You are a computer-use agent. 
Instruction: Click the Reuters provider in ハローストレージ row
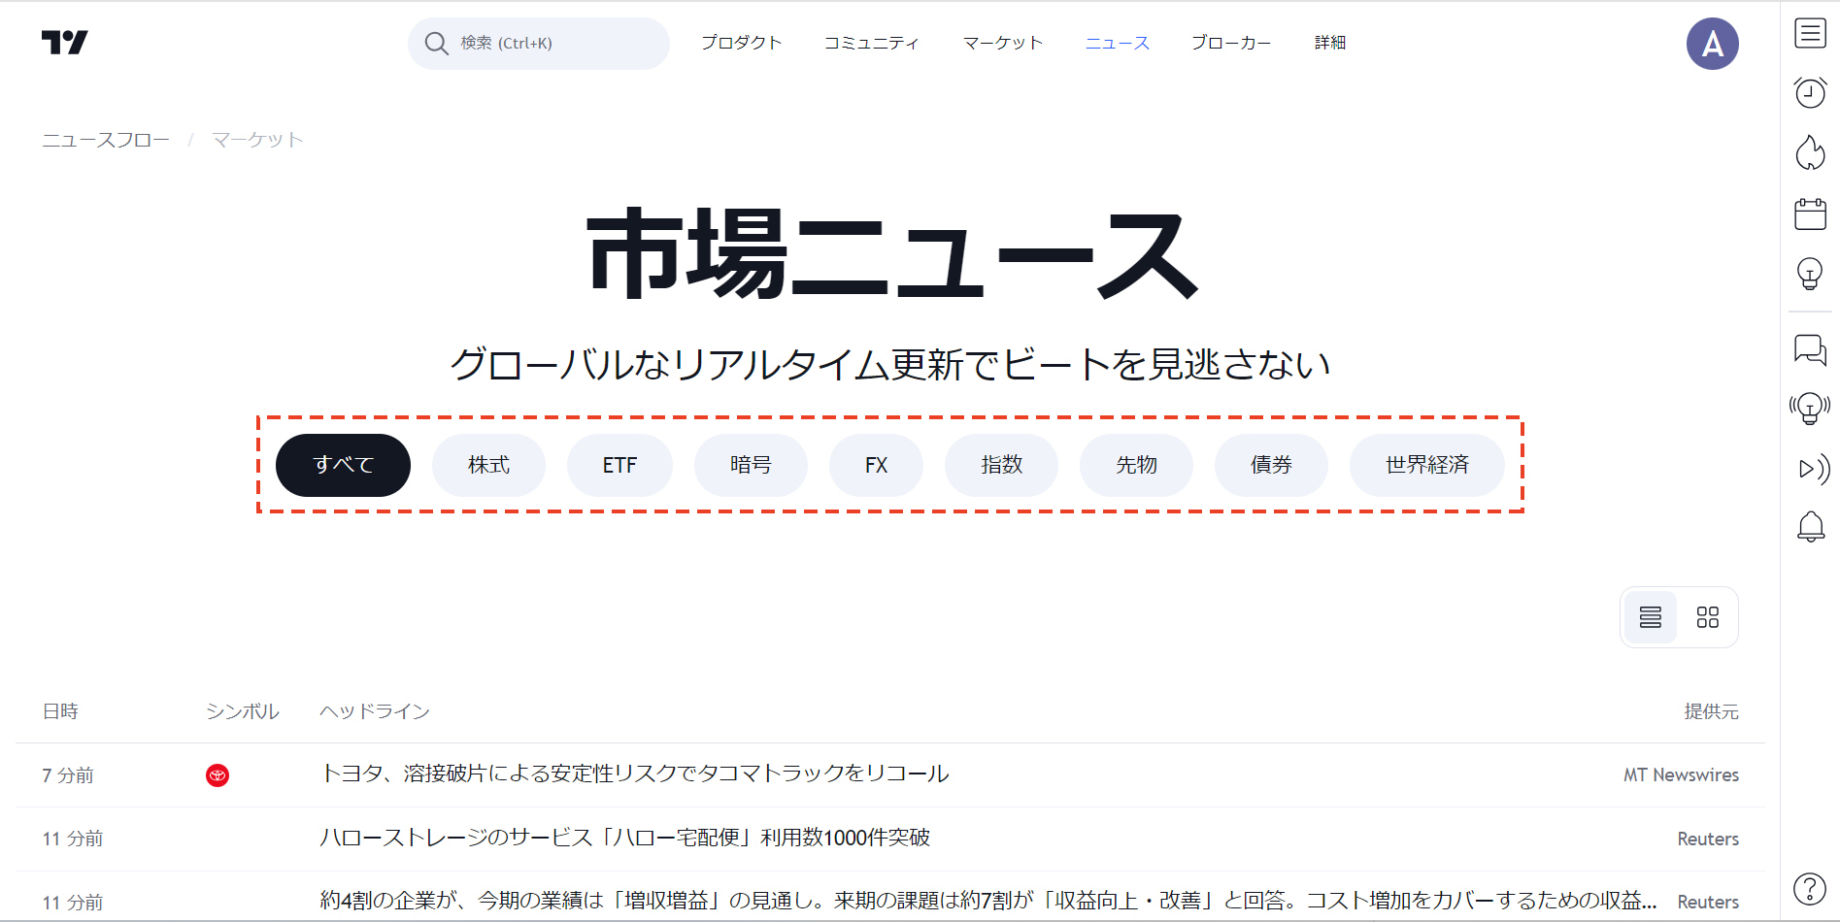pyautogui.click(x=1708, y=839)
